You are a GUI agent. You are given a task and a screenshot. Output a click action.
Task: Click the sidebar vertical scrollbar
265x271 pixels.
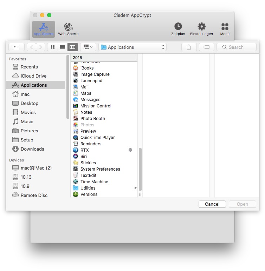click(x=68, y=87)
